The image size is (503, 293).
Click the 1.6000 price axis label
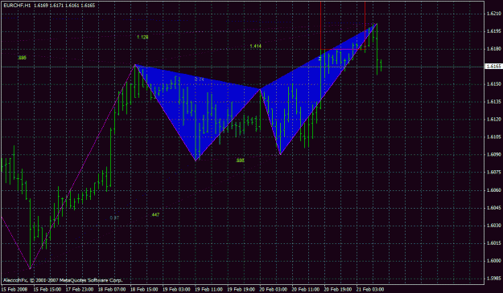point(493,261)
